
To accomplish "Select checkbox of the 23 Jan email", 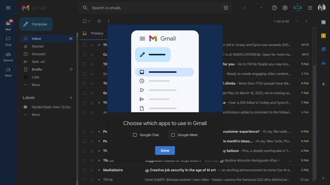I will (84, 180).
